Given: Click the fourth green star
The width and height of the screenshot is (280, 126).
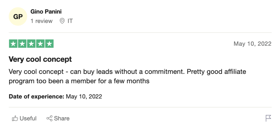Looking at the screenshot, I should (x=40, y=44).
